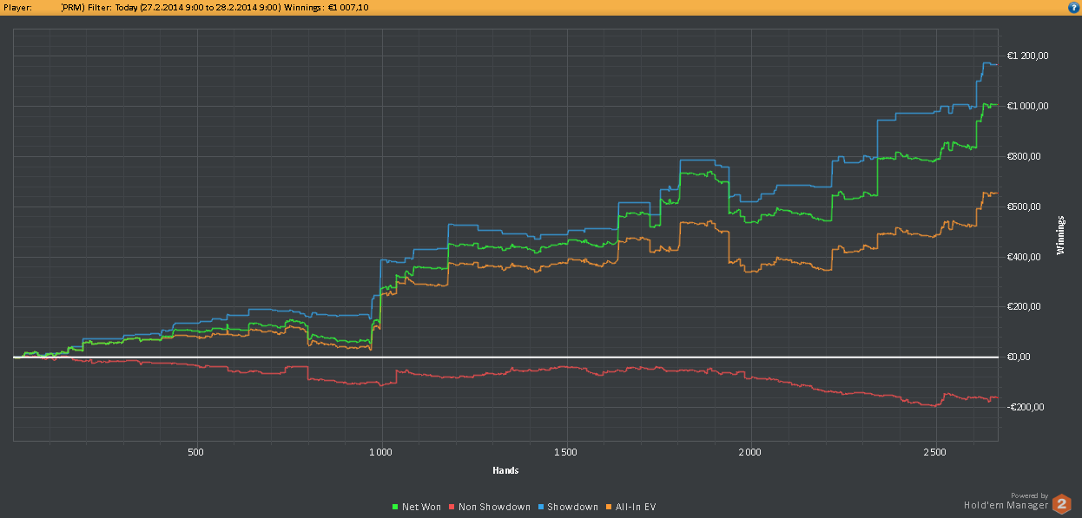This screenshot has height=518, width=1082.
Task: Click the red Non Showdown legend square
Action: tap(452, 507)
